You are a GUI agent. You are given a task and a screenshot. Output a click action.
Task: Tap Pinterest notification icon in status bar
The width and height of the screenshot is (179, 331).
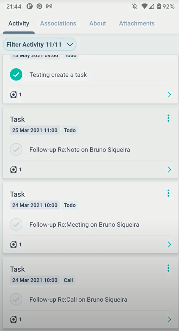[x=39, y=7]
